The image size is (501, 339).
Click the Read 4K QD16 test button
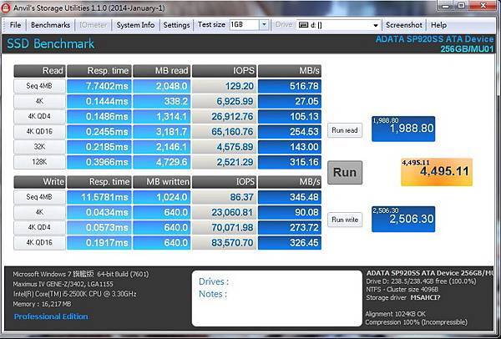pyautogui.click(x=39, y=132)
